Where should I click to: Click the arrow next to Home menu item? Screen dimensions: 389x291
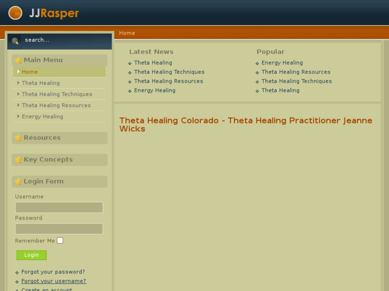point(18,72)
